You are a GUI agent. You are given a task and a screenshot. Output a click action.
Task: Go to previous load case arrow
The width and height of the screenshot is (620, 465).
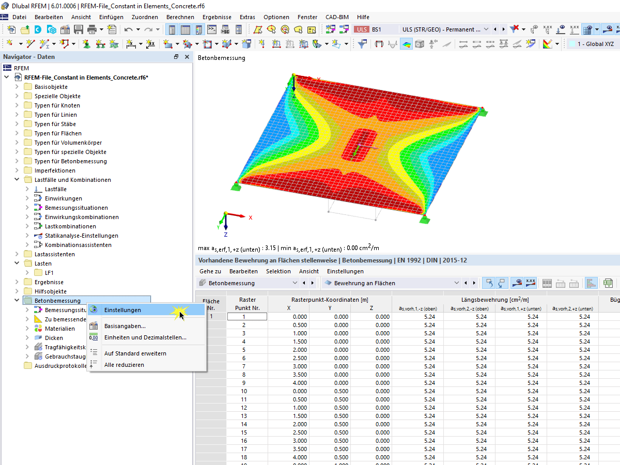click(495, 29)
